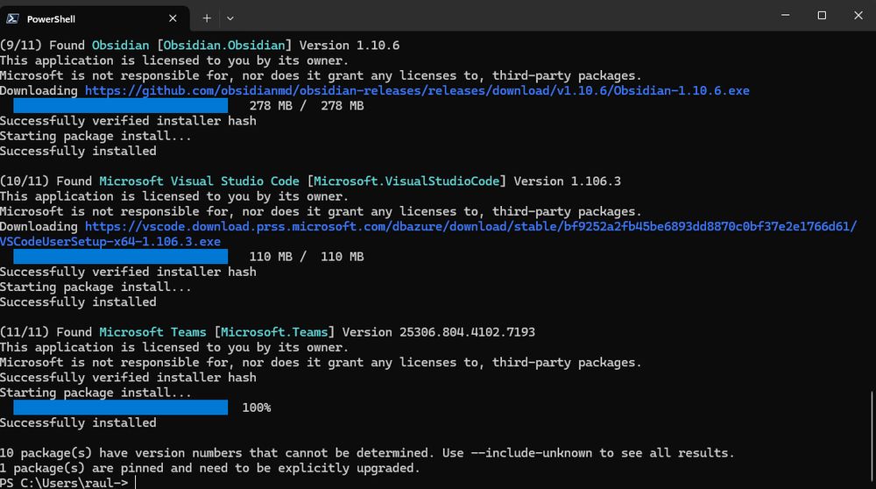Close the terminal window
The width and height of the screenshot is (876, 489).
point(858,15)
